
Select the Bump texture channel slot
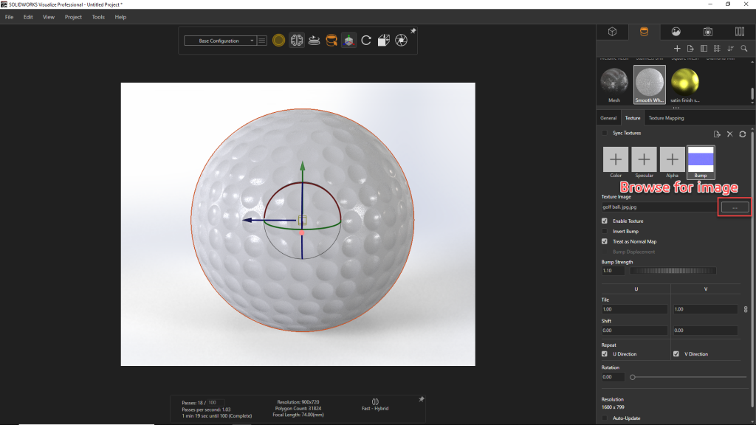[x=699, y=159]
